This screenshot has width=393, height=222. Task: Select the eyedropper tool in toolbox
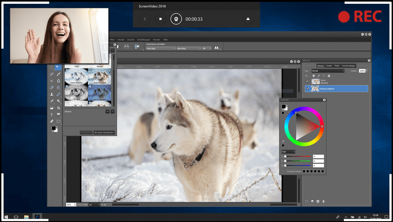[x=52, y=101]
